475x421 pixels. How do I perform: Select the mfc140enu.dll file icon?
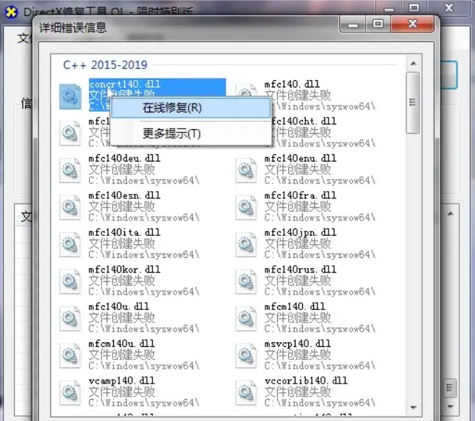[246, 170]
